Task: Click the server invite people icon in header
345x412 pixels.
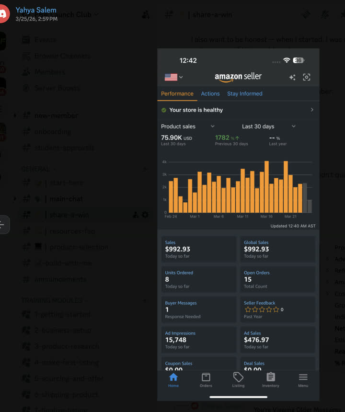Action: pyautogui.click(x=146, y=15)
